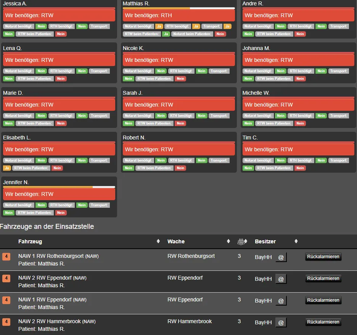This screenshot has height=335, width=357.
Task: Click the @ button for NAW 1 RW Rothenburgsort
Action: 281,257
